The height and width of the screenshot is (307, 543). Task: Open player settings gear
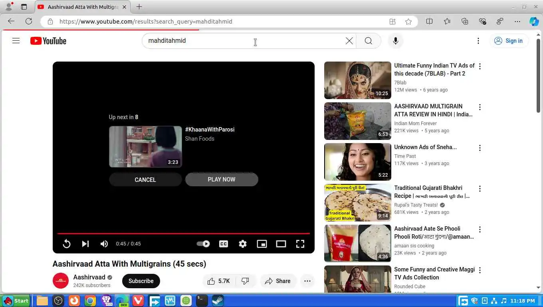[x=243, y=244]
